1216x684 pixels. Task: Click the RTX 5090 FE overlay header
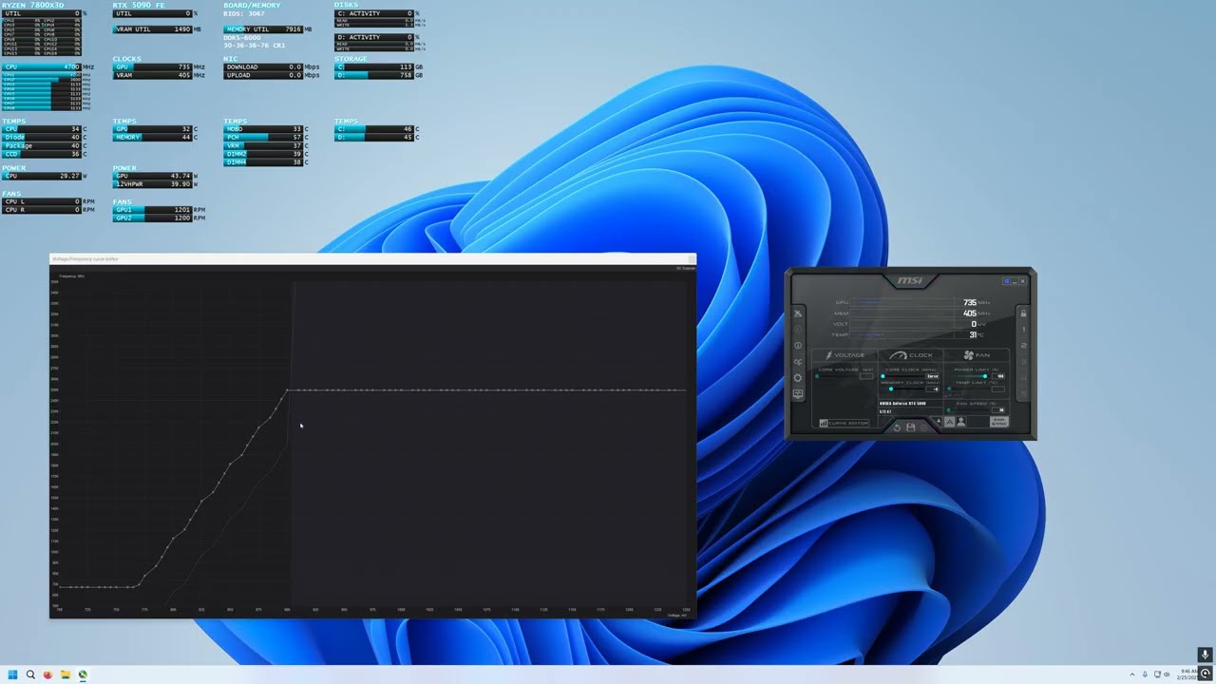pos(139,5)
